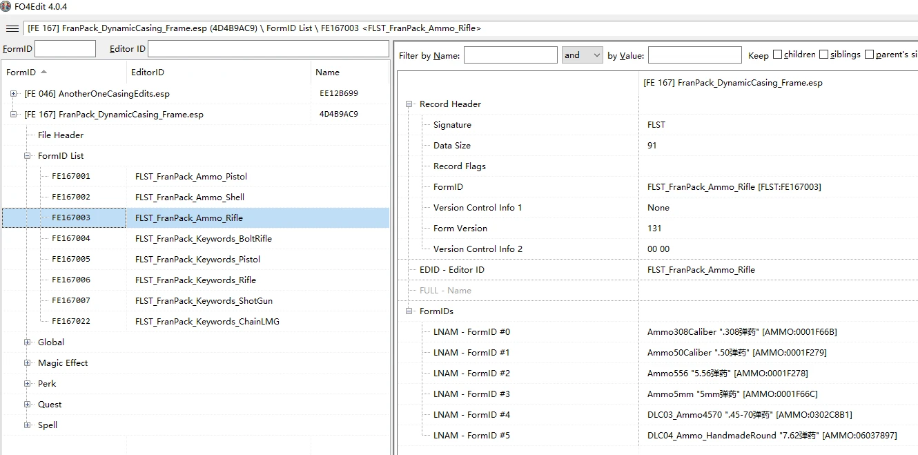Select the File Header tree item
The height and width of the screenshot is (455, 918).
point(61,135)
